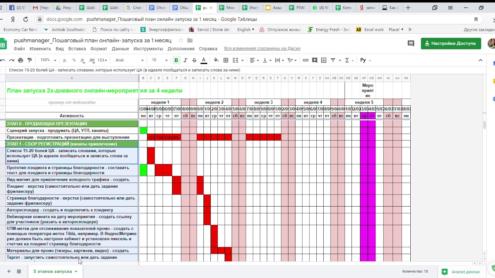495x278 pixels.
Task: Open the Другие закладки bookmarks folder
Action: 479,30
